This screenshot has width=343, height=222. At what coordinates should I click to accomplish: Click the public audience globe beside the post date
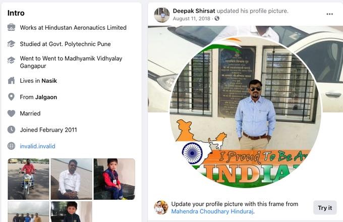217,18
